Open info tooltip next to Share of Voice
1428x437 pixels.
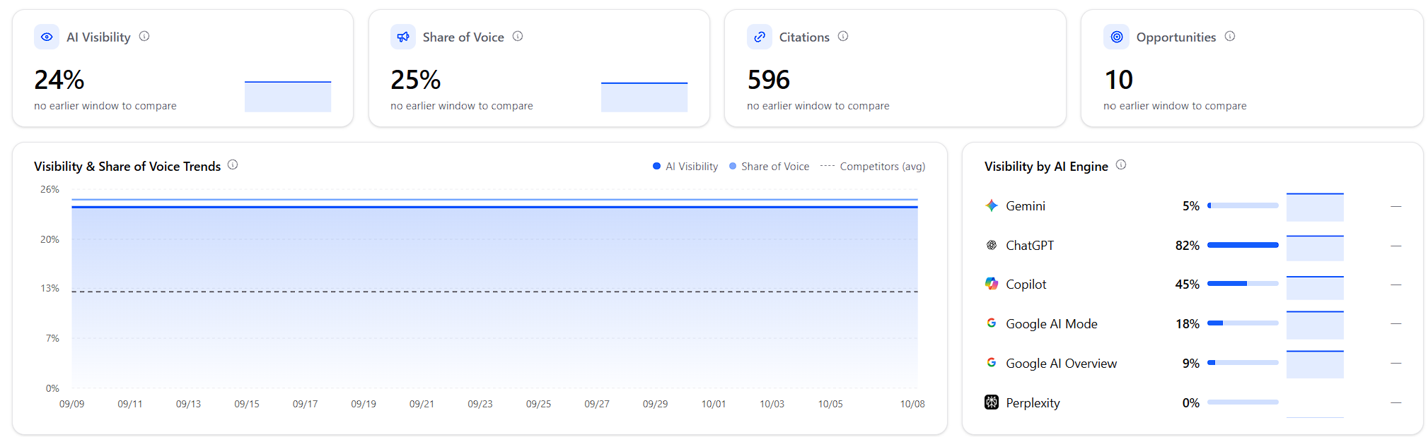click(518, 36)
